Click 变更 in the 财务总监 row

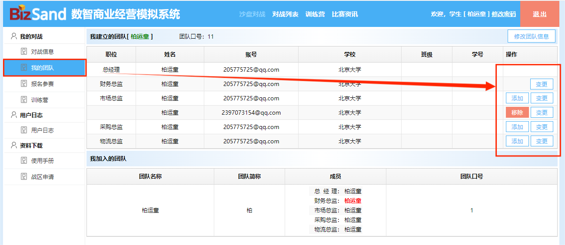coord(542,84)
